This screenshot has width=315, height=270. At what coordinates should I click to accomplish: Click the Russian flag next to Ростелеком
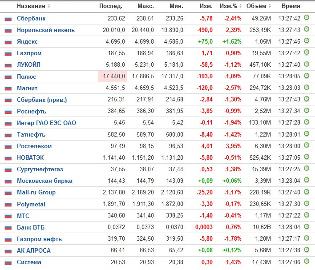[8, 147]
